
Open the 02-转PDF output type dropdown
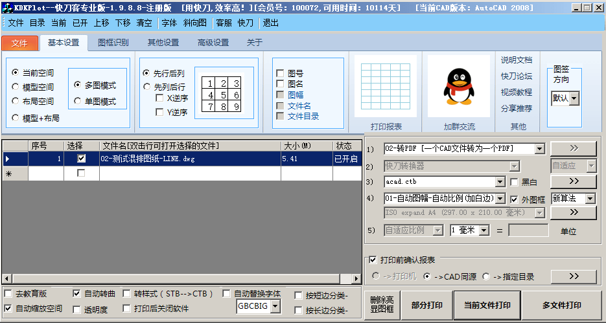539,149
